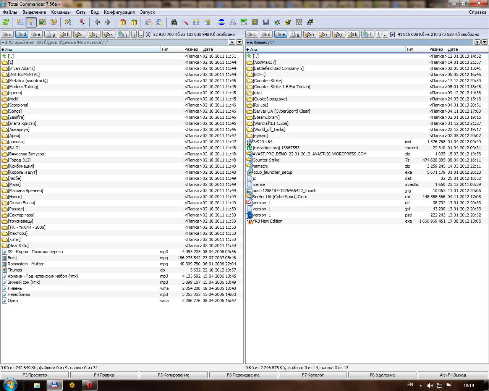489x391 pixels.
Task: Open the Выделение menu
Action: click(x=34, y=12)
